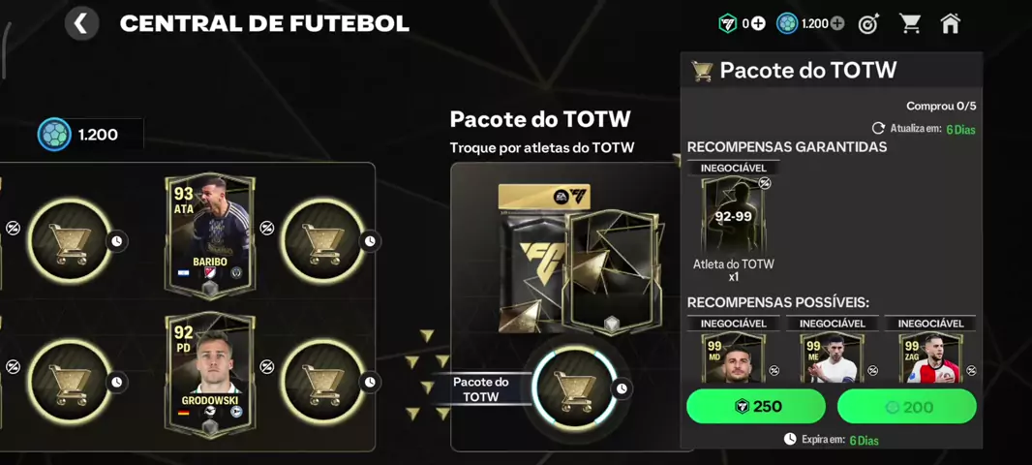1032x465 pixels.
Task: Open the home screen via house icon
Action: (x=950, y=23)
